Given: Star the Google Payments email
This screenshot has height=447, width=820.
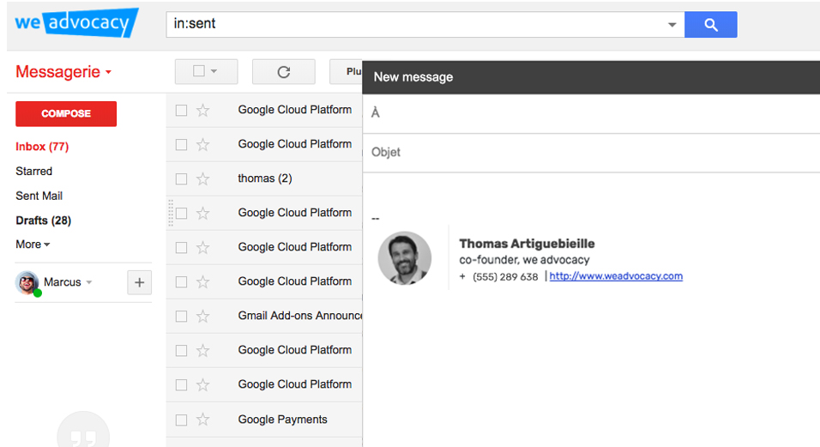Looking at the screenshot, I should point(203,420).
